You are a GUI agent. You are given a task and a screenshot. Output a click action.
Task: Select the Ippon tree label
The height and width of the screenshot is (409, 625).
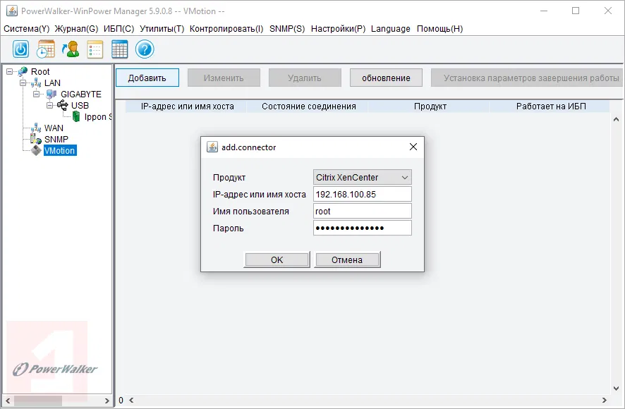(97, 117)
